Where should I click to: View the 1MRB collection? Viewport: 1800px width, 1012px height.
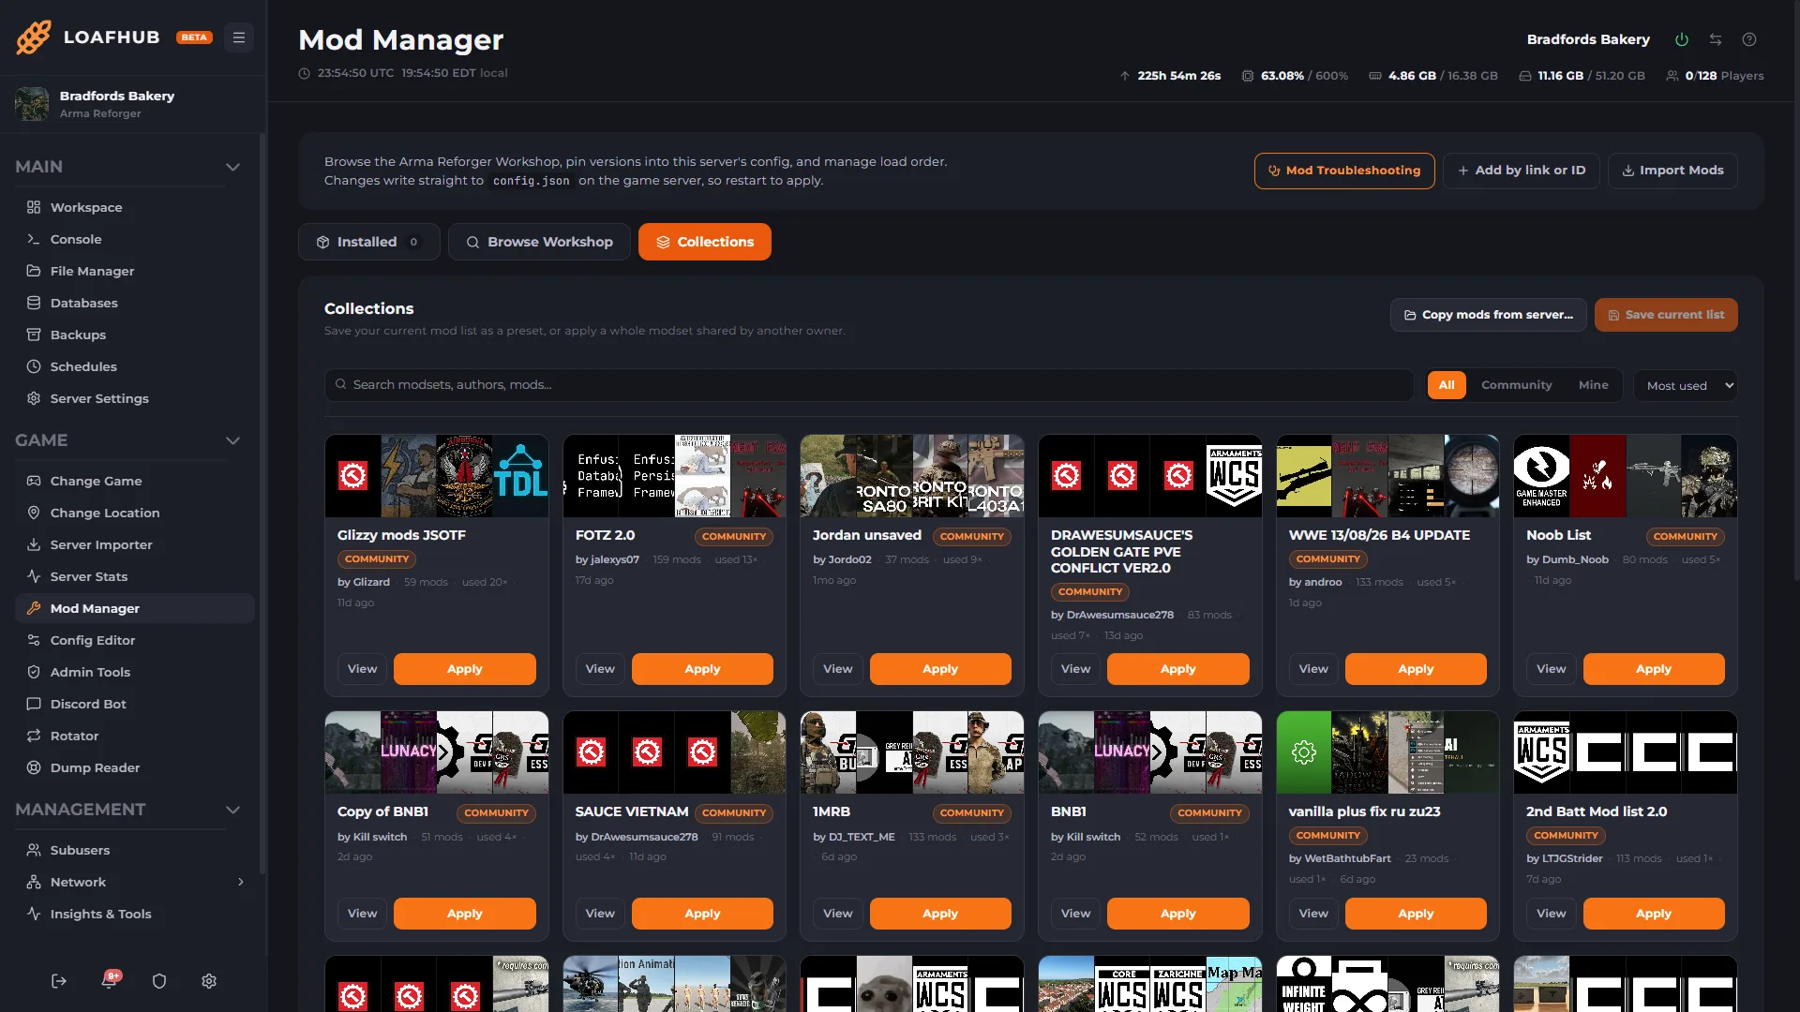(838, 914)
